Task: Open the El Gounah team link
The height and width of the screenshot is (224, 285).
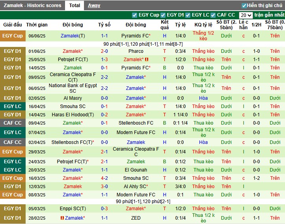Action: pyautogui.click(x=136, y=170)
